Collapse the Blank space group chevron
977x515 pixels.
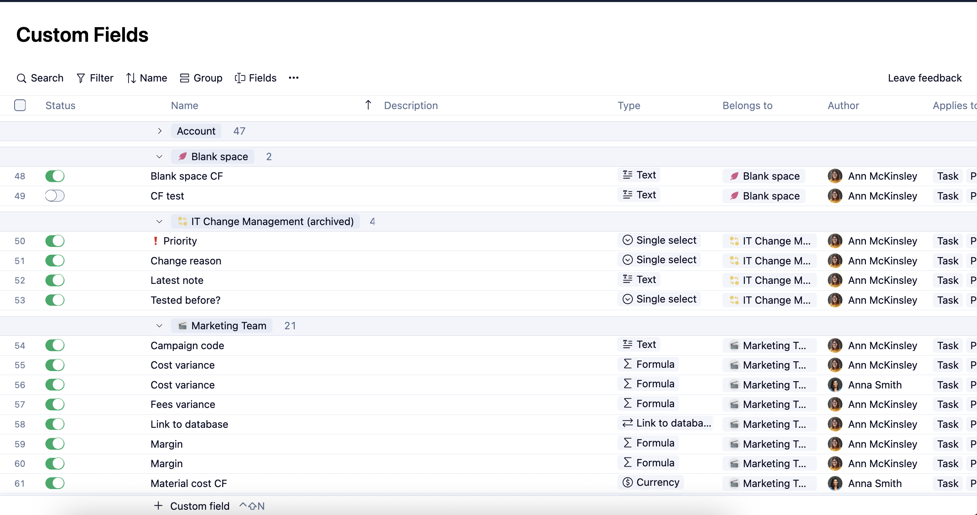(x=159, y=157)
